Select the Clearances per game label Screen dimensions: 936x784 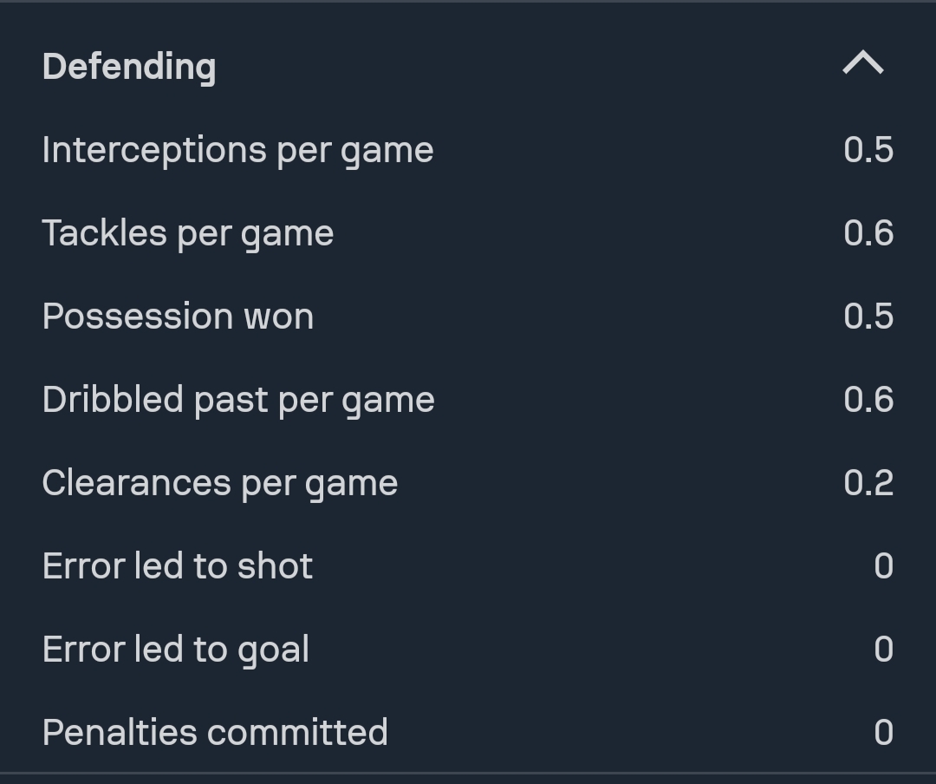[x=220, y=483]
